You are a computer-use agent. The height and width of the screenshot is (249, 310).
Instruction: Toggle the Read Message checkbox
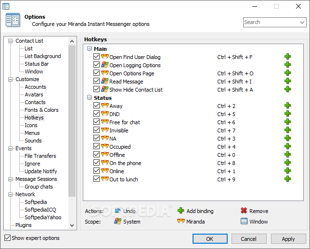click(96, 81)
